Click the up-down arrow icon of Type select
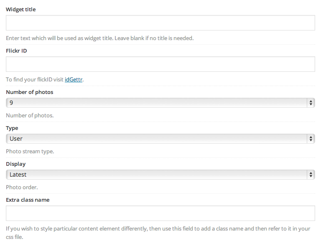This screenshot has width=321, height=246. tap(311, 139)
